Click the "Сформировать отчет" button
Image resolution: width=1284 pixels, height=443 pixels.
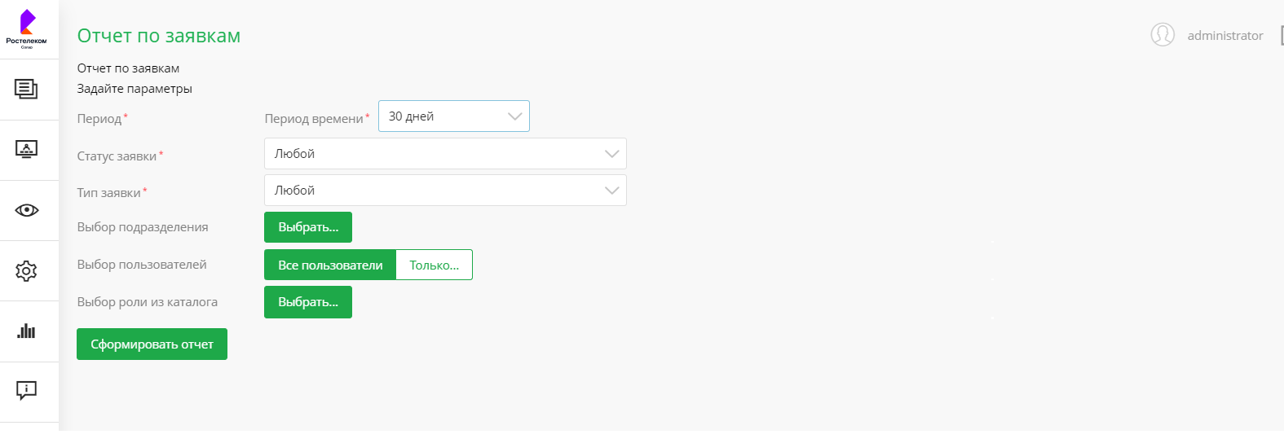152,344
